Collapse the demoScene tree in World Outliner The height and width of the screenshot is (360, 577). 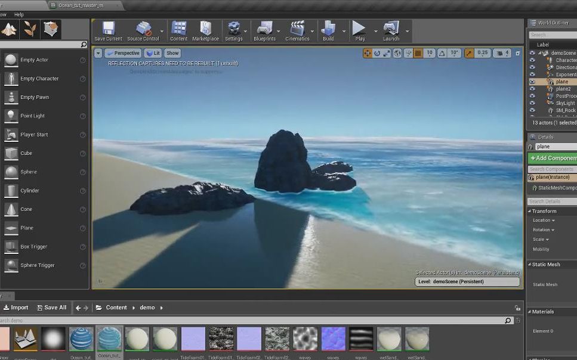pos(540,52)
